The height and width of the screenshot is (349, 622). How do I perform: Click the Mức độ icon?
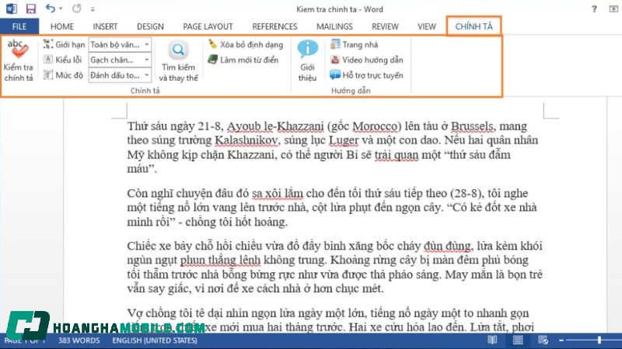tap(48, 74)
